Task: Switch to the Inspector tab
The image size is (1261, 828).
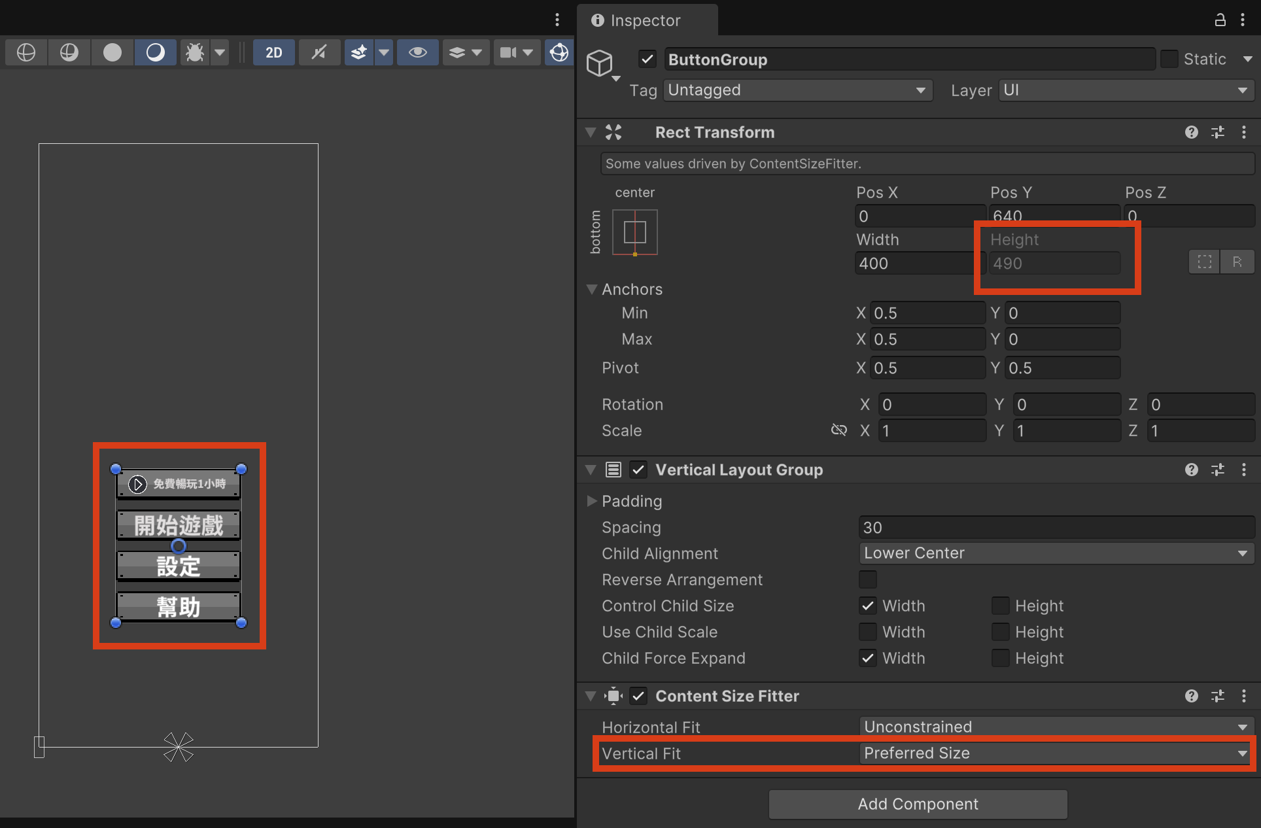Action: (x=636, y=20)
